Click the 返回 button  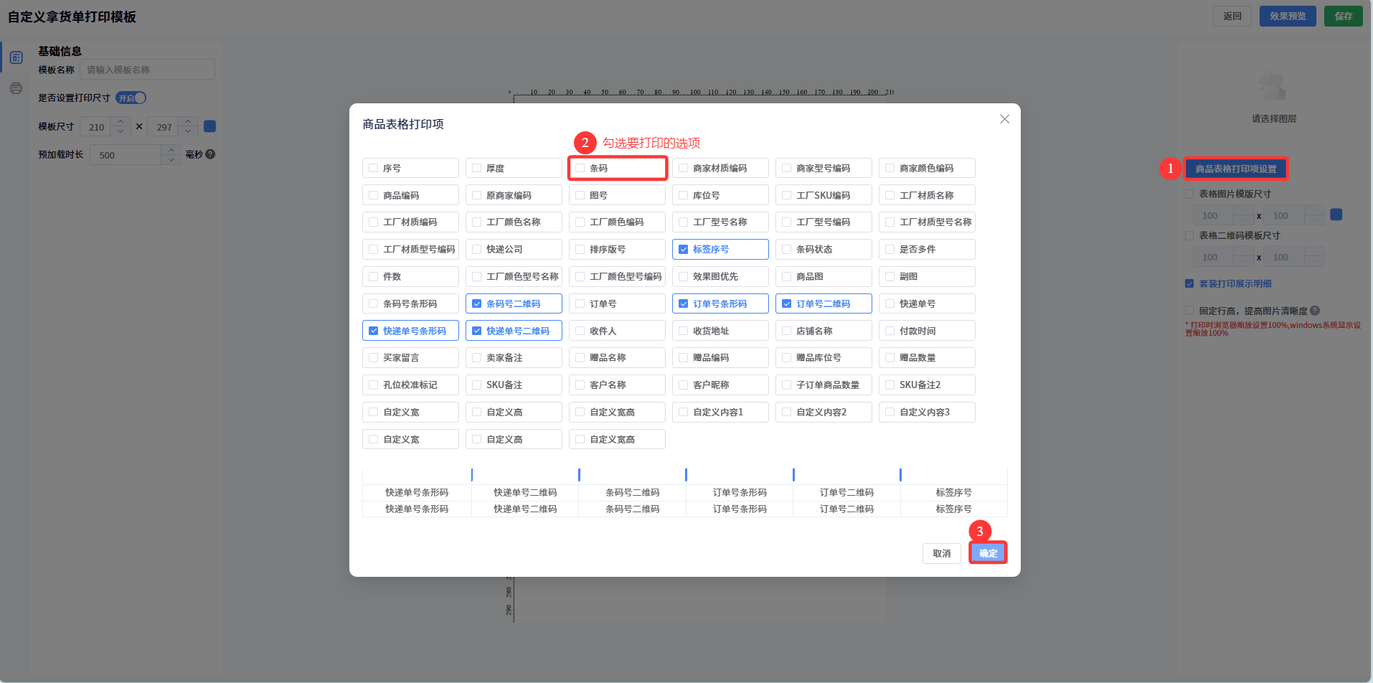tap(1232, 16)
